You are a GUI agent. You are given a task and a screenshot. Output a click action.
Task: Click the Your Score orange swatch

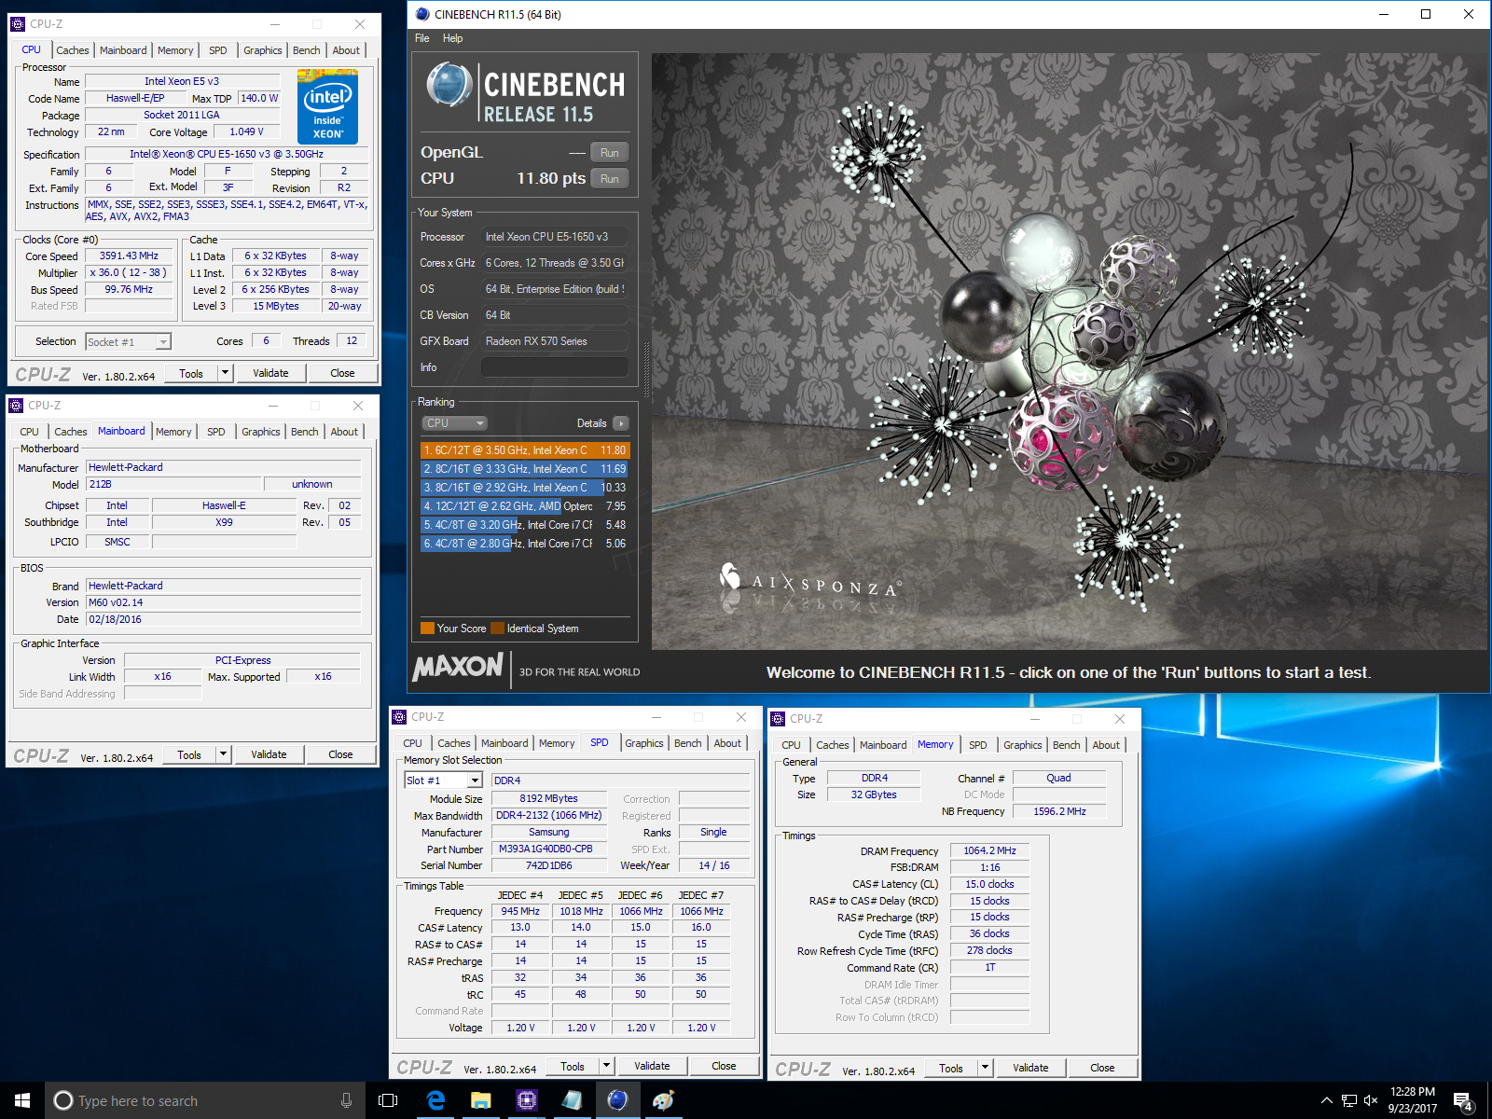pos(427,629)
